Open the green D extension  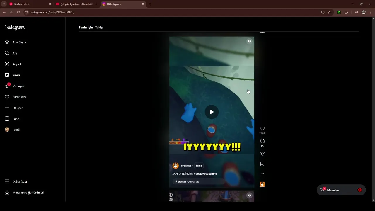(339, 12)
